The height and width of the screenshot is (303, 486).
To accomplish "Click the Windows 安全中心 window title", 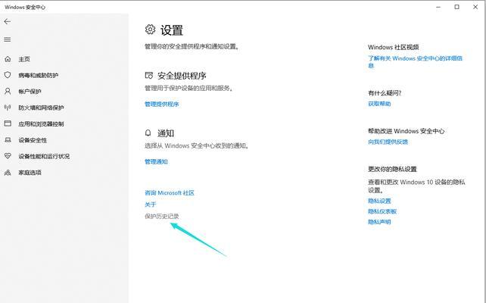I will point(25,7).
